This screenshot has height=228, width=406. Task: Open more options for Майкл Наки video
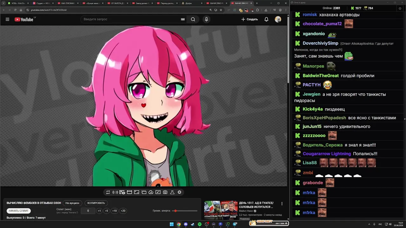[282, 204]
